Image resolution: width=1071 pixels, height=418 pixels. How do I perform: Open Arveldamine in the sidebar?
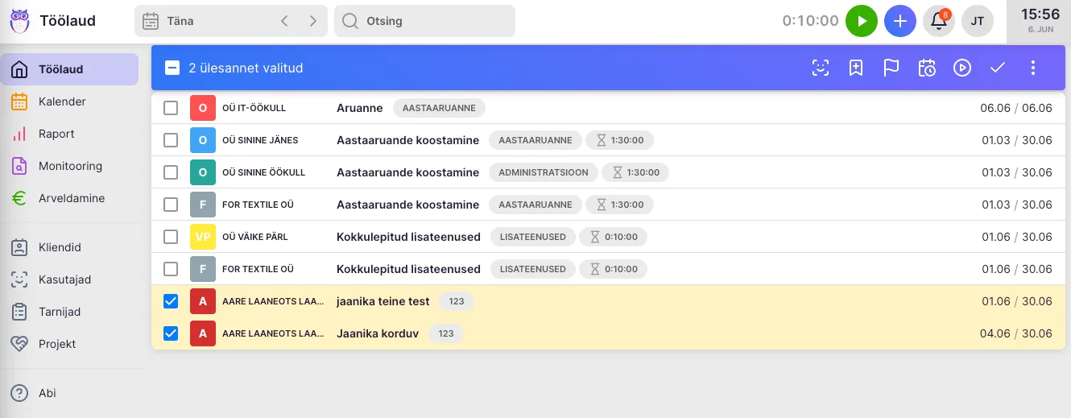[x=71, y=198]
